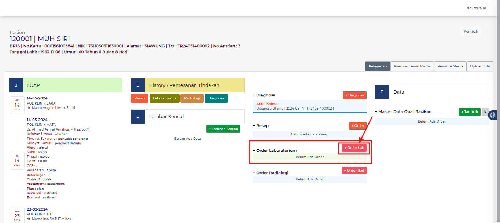The height and width of the screenshot is (223, 500).
Task: Click the FEB 23 date badge
Action: (17, 216)
